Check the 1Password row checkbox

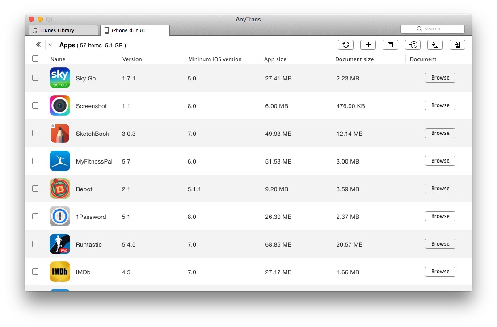click(x=35, y=216)
